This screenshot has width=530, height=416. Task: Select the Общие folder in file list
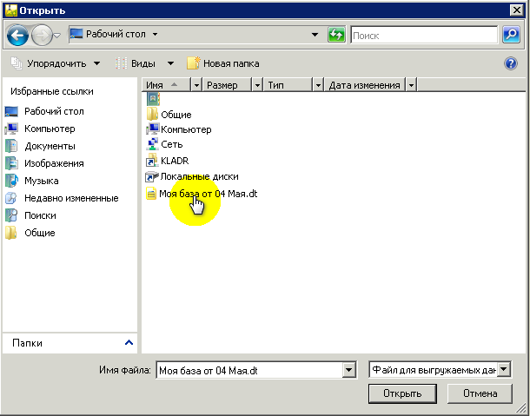(x=169, y=115)
